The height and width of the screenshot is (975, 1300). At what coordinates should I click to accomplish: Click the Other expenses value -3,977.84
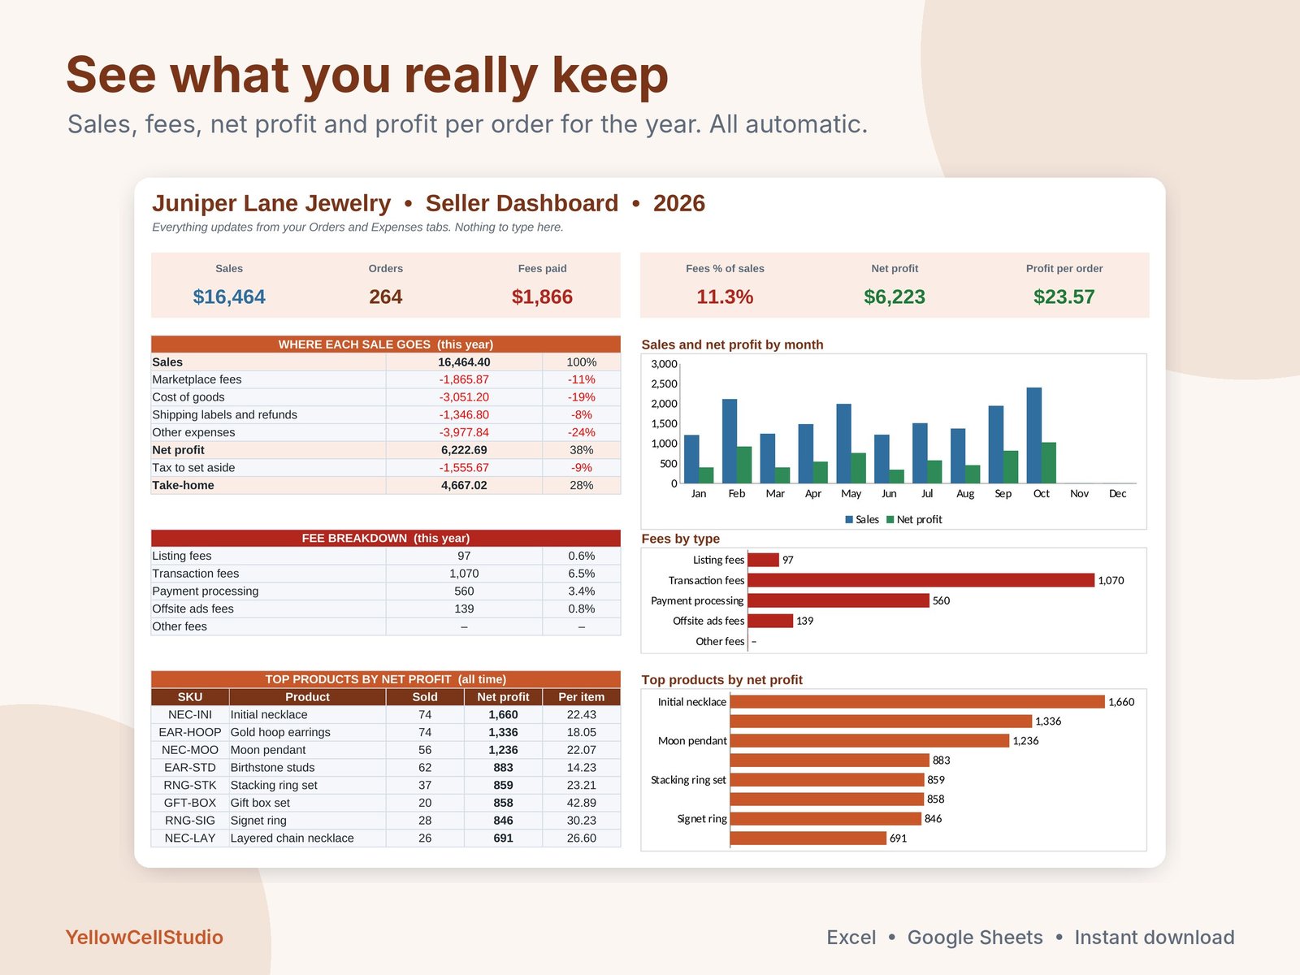tap(464, 432)
